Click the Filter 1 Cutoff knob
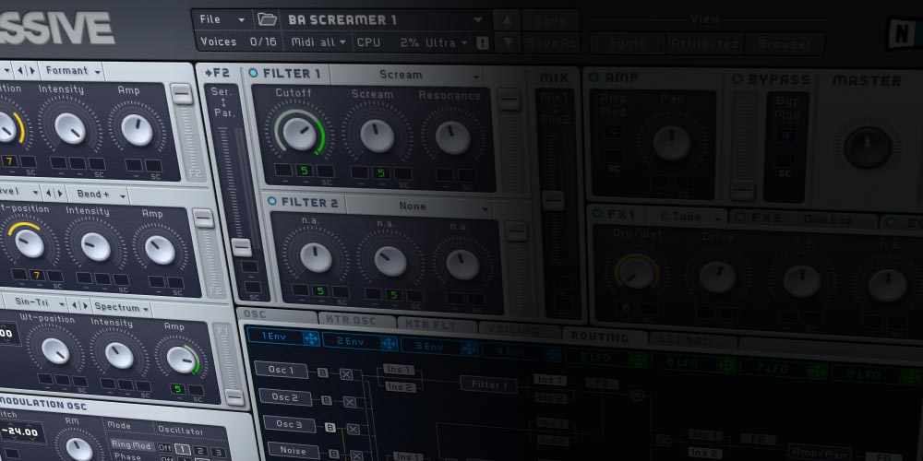 (299, 133)
